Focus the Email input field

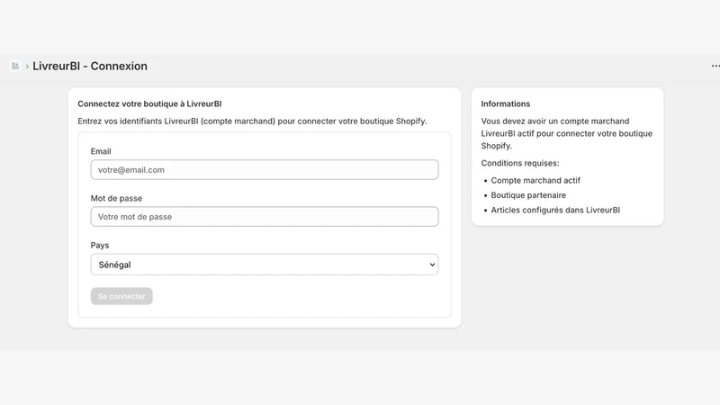tap(265, 170)
